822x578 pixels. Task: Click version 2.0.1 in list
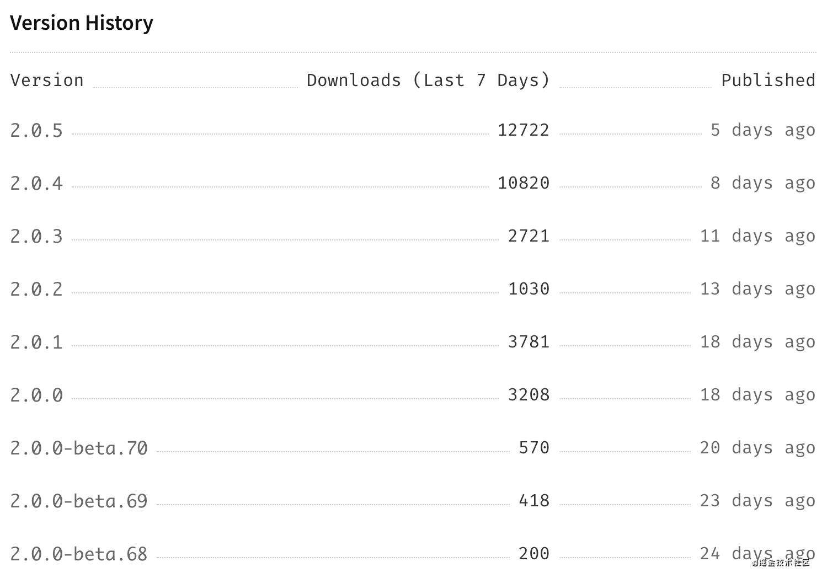click(36, 342)
